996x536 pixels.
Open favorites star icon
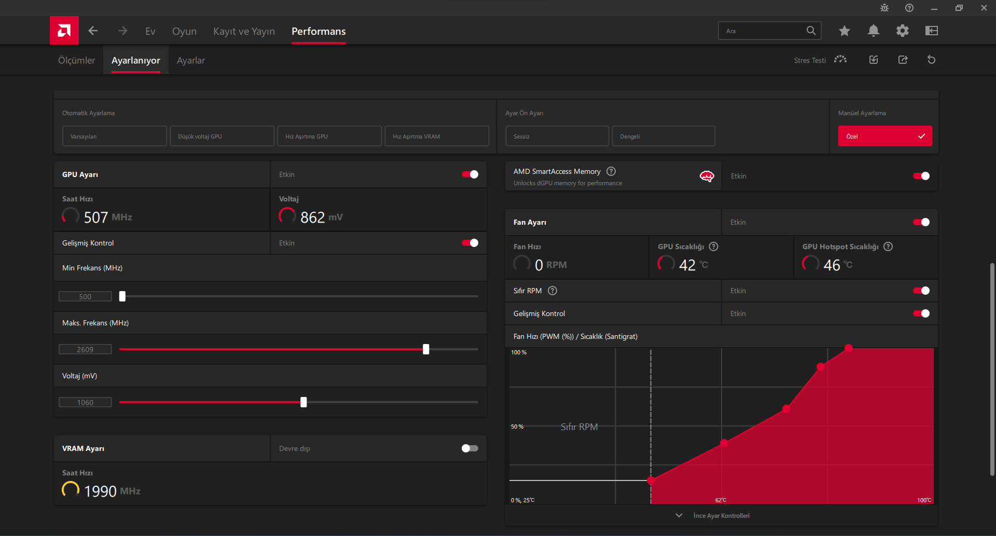coord(845,31)
